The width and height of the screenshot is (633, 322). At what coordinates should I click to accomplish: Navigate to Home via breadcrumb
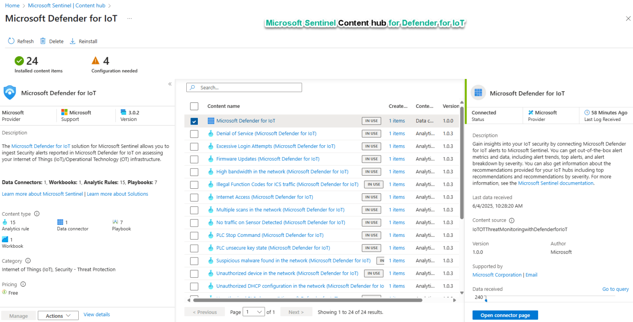(12, 5)
